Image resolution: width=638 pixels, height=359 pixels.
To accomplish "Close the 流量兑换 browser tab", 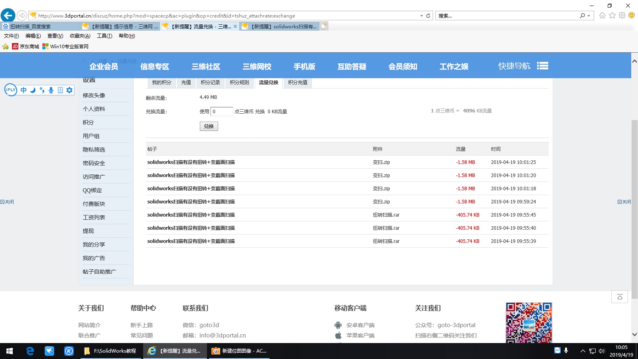I will [x=235, y=26].
